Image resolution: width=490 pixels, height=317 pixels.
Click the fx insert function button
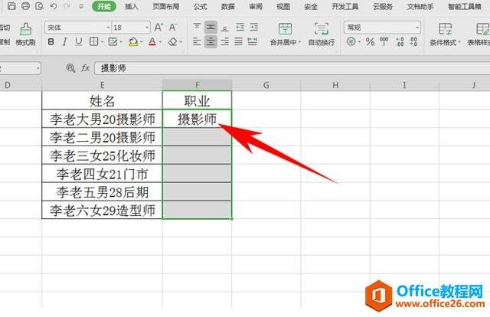click(86, 68)
